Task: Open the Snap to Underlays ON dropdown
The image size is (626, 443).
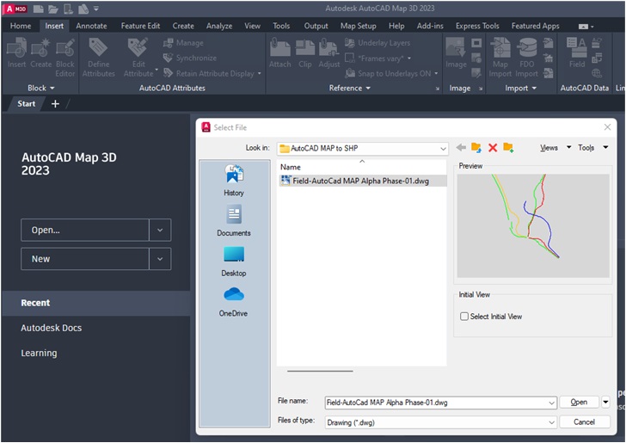Action: point(436,73)
